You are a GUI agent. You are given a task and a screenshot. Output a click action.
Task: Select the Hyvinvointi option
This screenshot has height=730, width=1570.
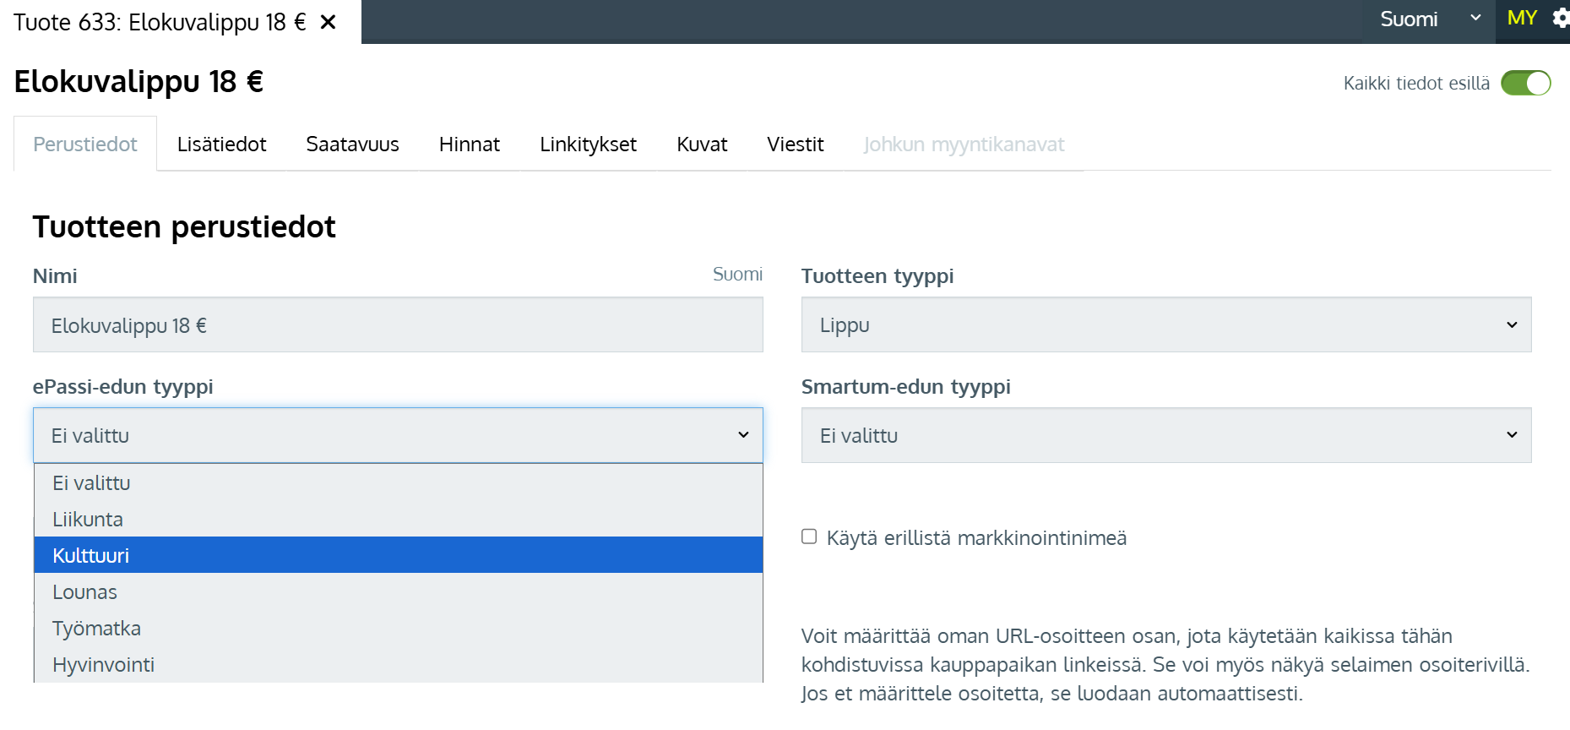[x=398, y=665]
